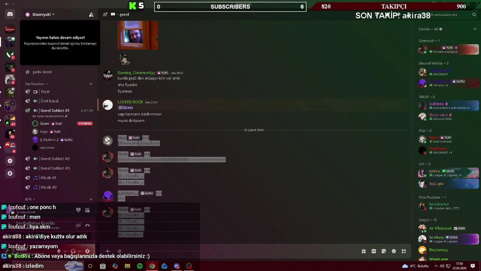Click attach plus icon in message box

tap(107, 251)
